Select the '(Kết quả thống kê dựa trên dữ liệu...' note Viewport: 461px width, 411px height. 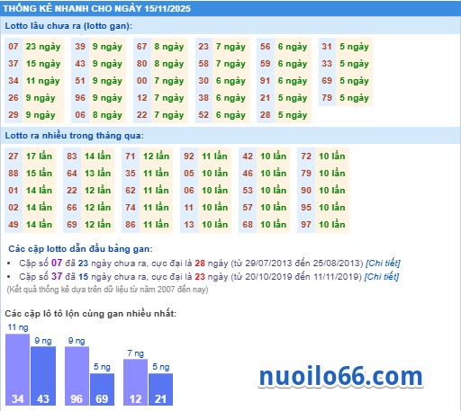tap(107, 290)
